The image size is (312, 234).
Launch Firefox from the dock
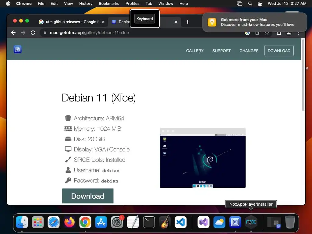tap(69, 222)
